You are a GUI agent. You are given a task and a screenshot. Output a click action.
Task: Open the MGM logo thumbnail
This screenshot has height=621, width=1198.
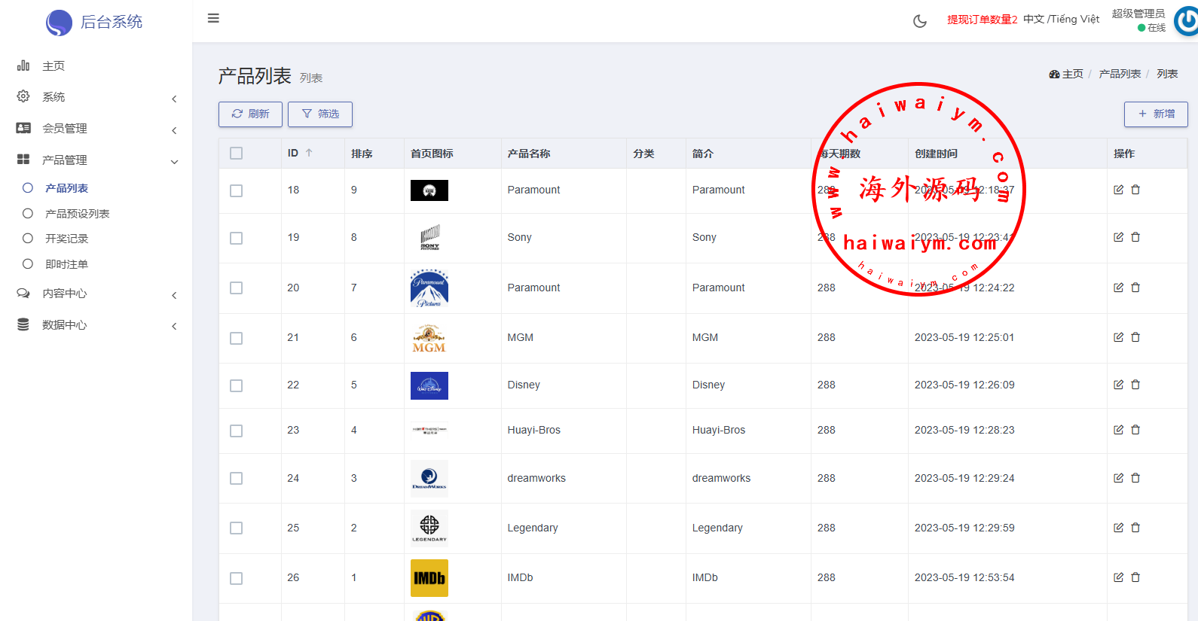click(429, 338)
